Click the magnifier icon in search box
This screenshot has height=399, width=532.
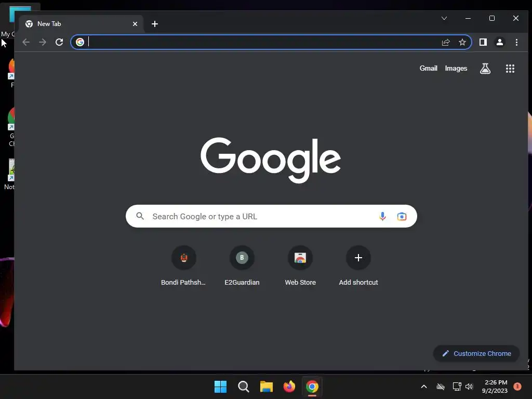point(140,216)
